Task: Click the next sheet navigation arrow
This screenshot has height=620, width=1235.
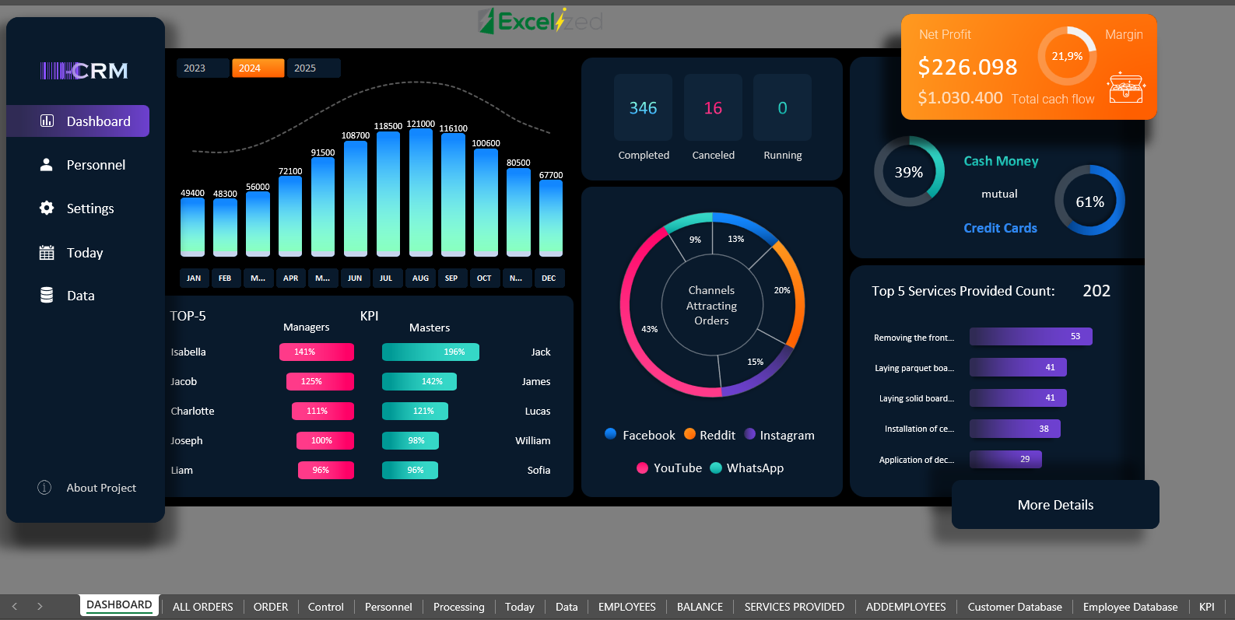Action: [x=40, y=606]
